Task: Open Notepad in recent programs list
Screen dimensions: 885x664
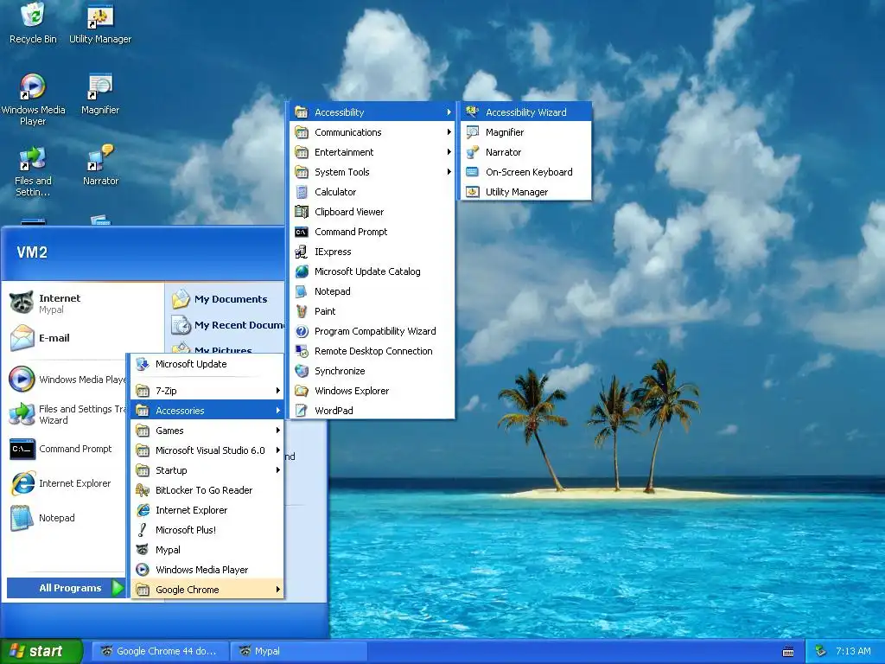Action: click(x=66, y=518)
